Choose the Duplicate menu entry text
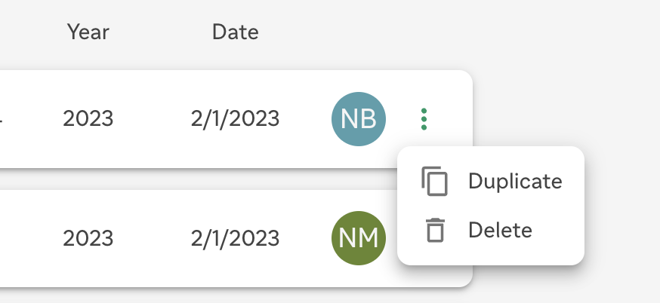This screenshot has width=660, height=303. pyautogui.click(x=515, y=182)
